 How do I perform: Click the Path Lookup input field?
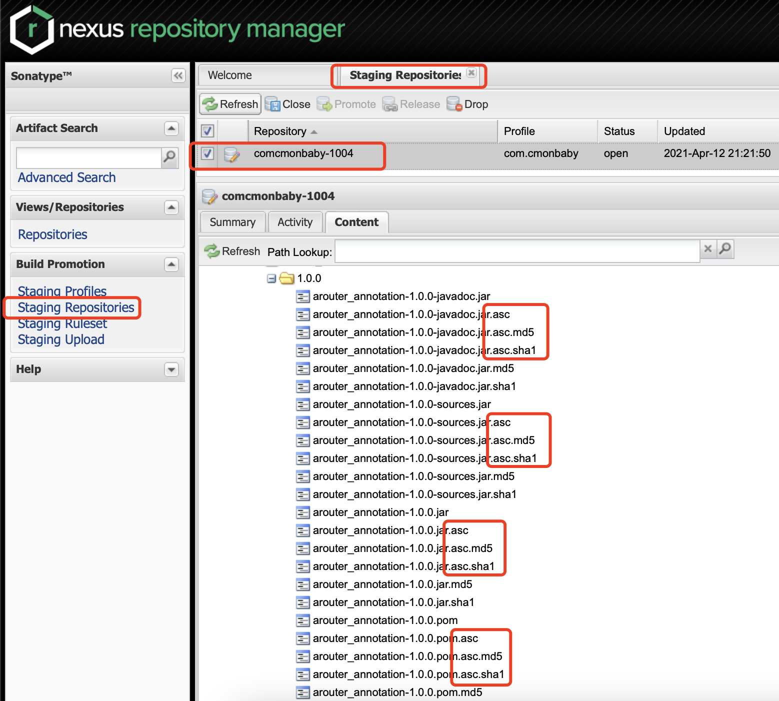coord(517,250)
